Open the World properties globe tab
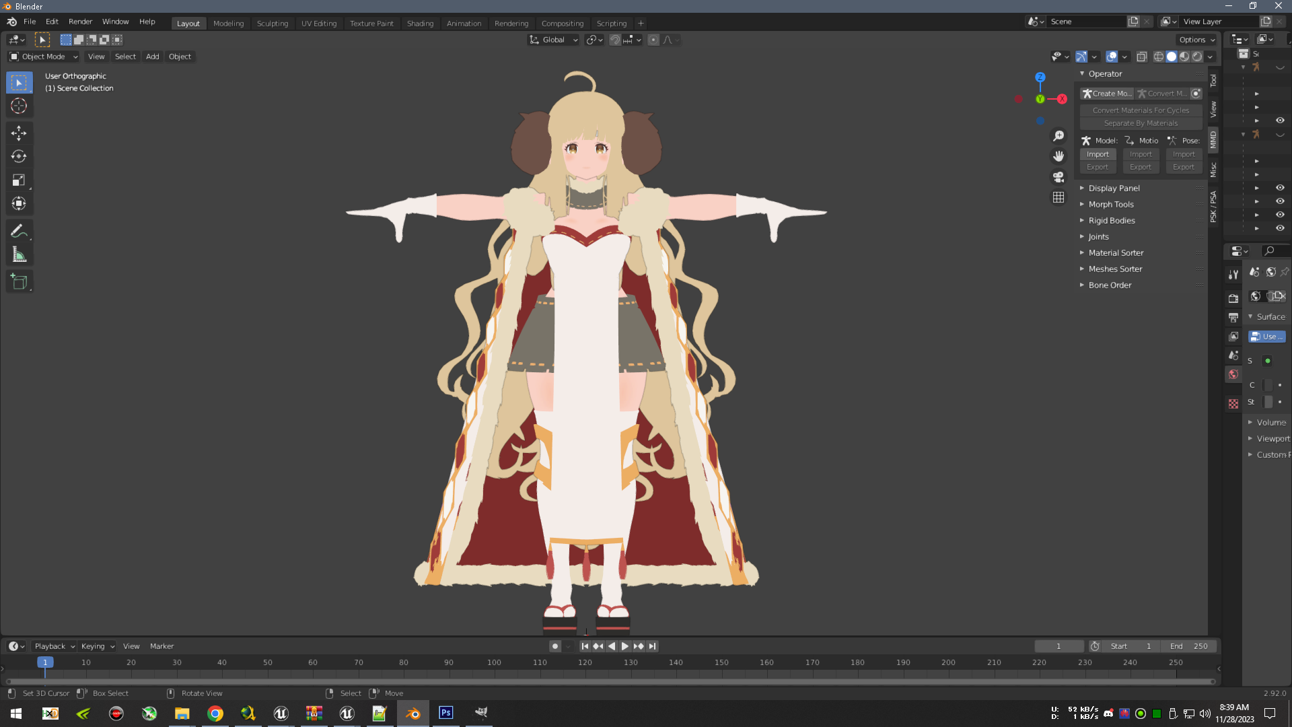The height and width of the screenshot is (727, 1292). click(x=1233, y=374)
